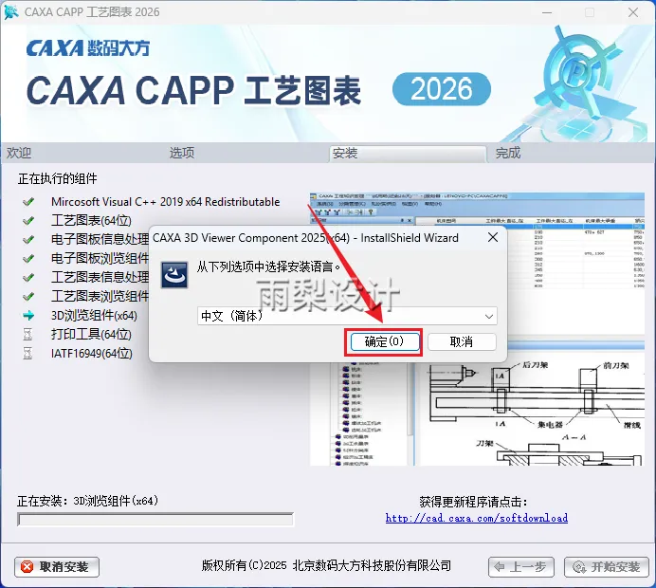Viewport: 656px width, 588px height.
Task: Open the cad.caxa.com/softdownload link
Action: (x=477, y=518)
